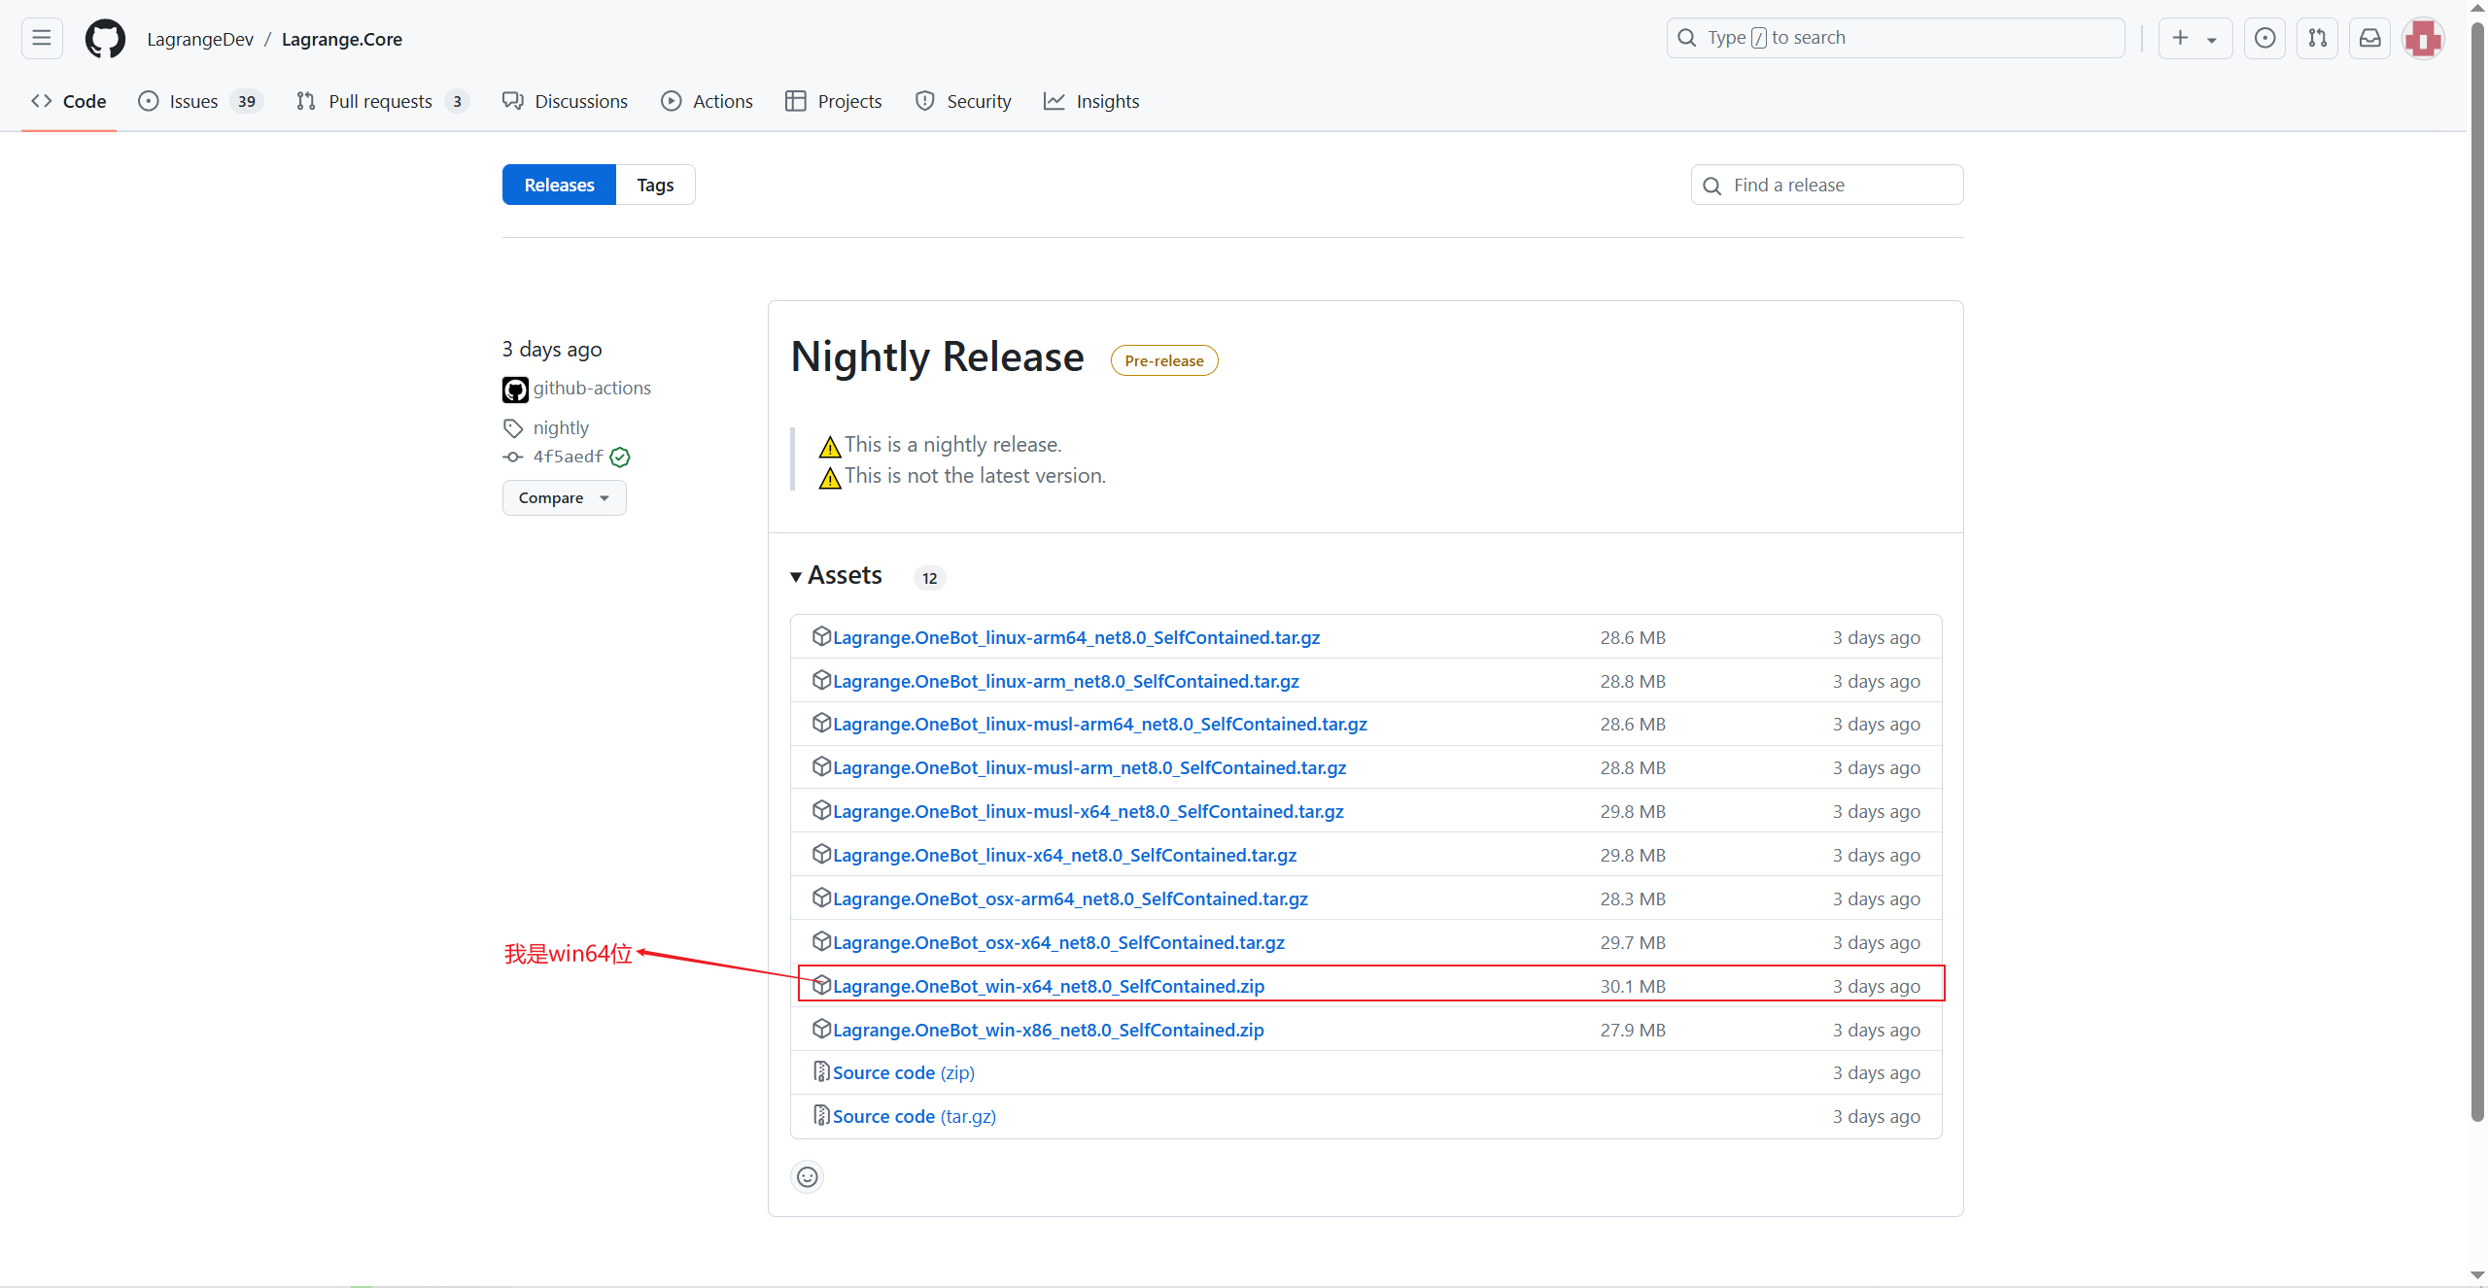The height and width of the screenshot is (1288, 2488).
Task: Open the Pull requests tab
Action: click(383, 101)
